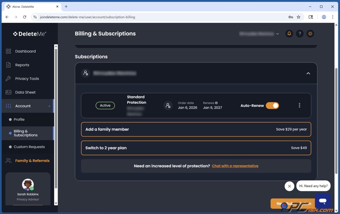The width and height of the screenshot is (340, 214).
Task: Click Renews info tooltip icon
Action: [x=216, y=103]
